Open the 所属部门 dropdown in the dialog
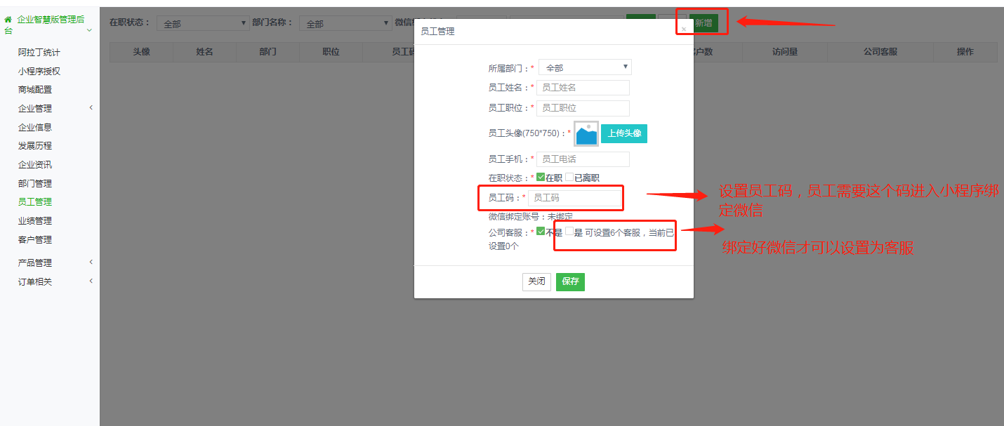1004x426 pixels. coord(585,67)
